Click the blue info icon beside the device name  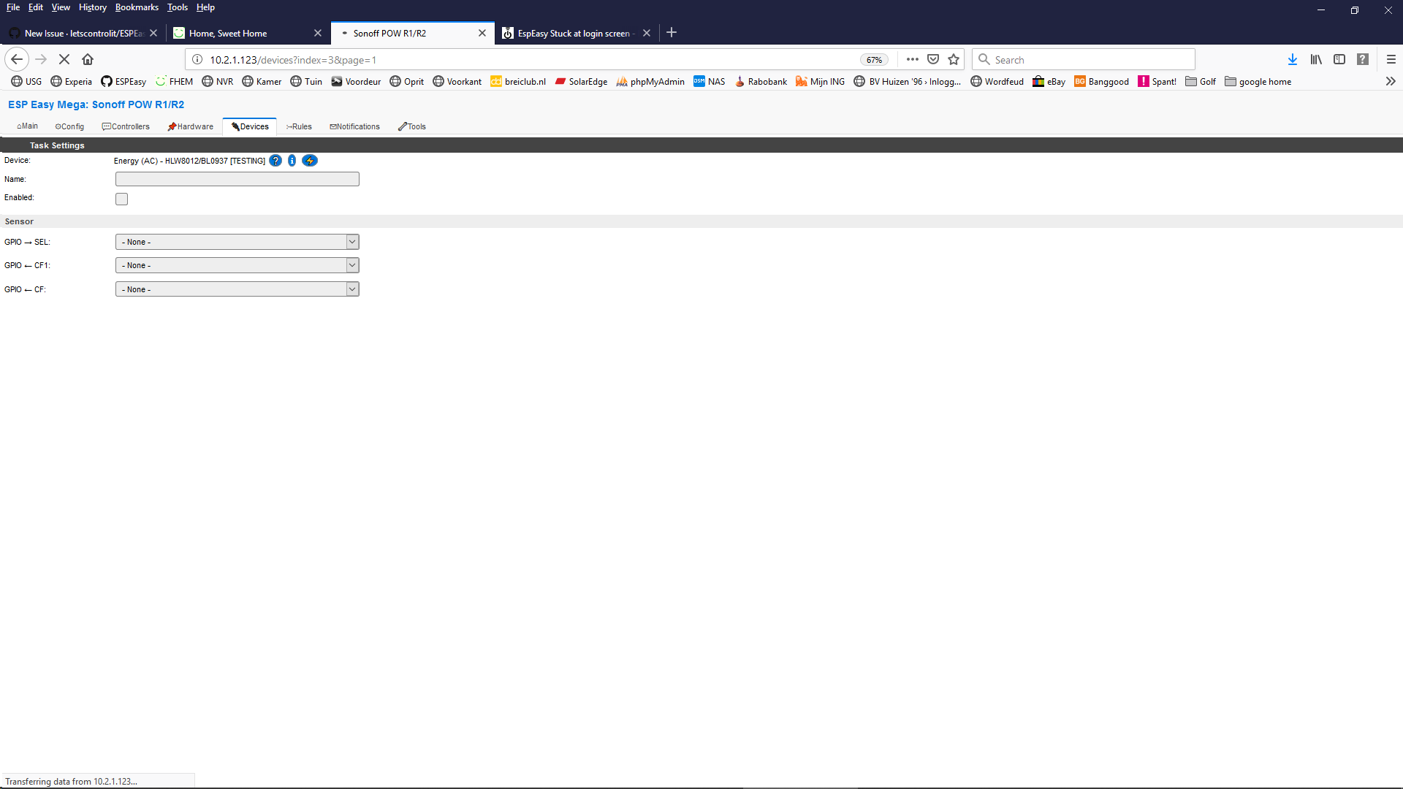(292, 160)
